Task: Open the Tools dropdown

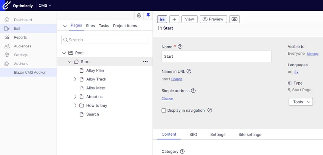Action: pyautogui.click(x=301, y=102)
